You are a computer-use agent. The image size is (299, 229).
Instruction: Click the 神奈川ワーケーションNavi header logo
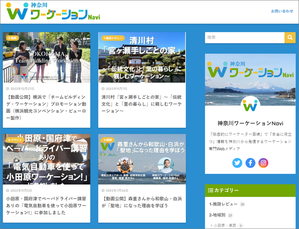coord(53,11)
